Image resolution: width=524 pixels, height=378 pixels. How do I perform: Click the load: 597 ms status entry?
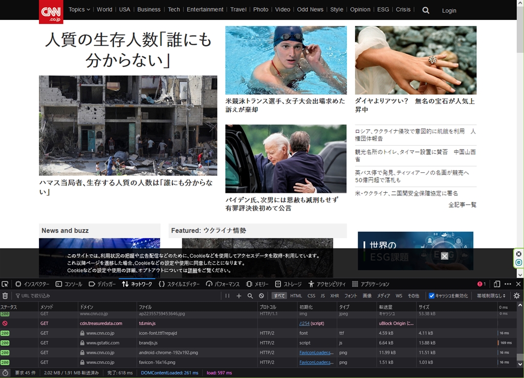click(x=219, y=373)
